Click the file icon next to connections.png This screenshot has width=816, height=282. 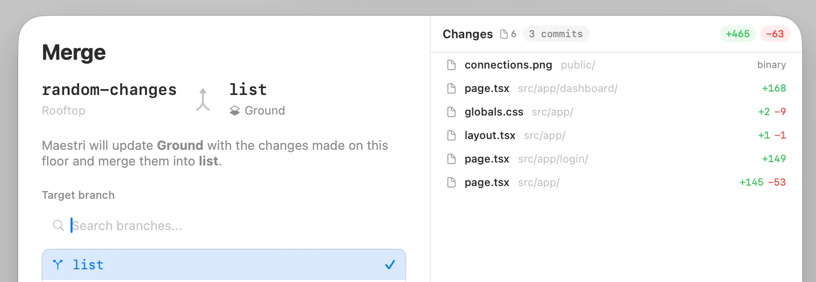tap(451, 65)
